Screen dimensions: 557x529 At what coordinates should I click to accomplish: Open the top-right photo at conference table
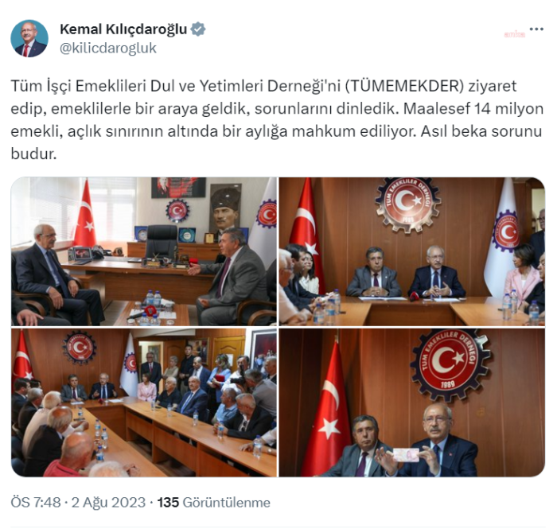411,251
